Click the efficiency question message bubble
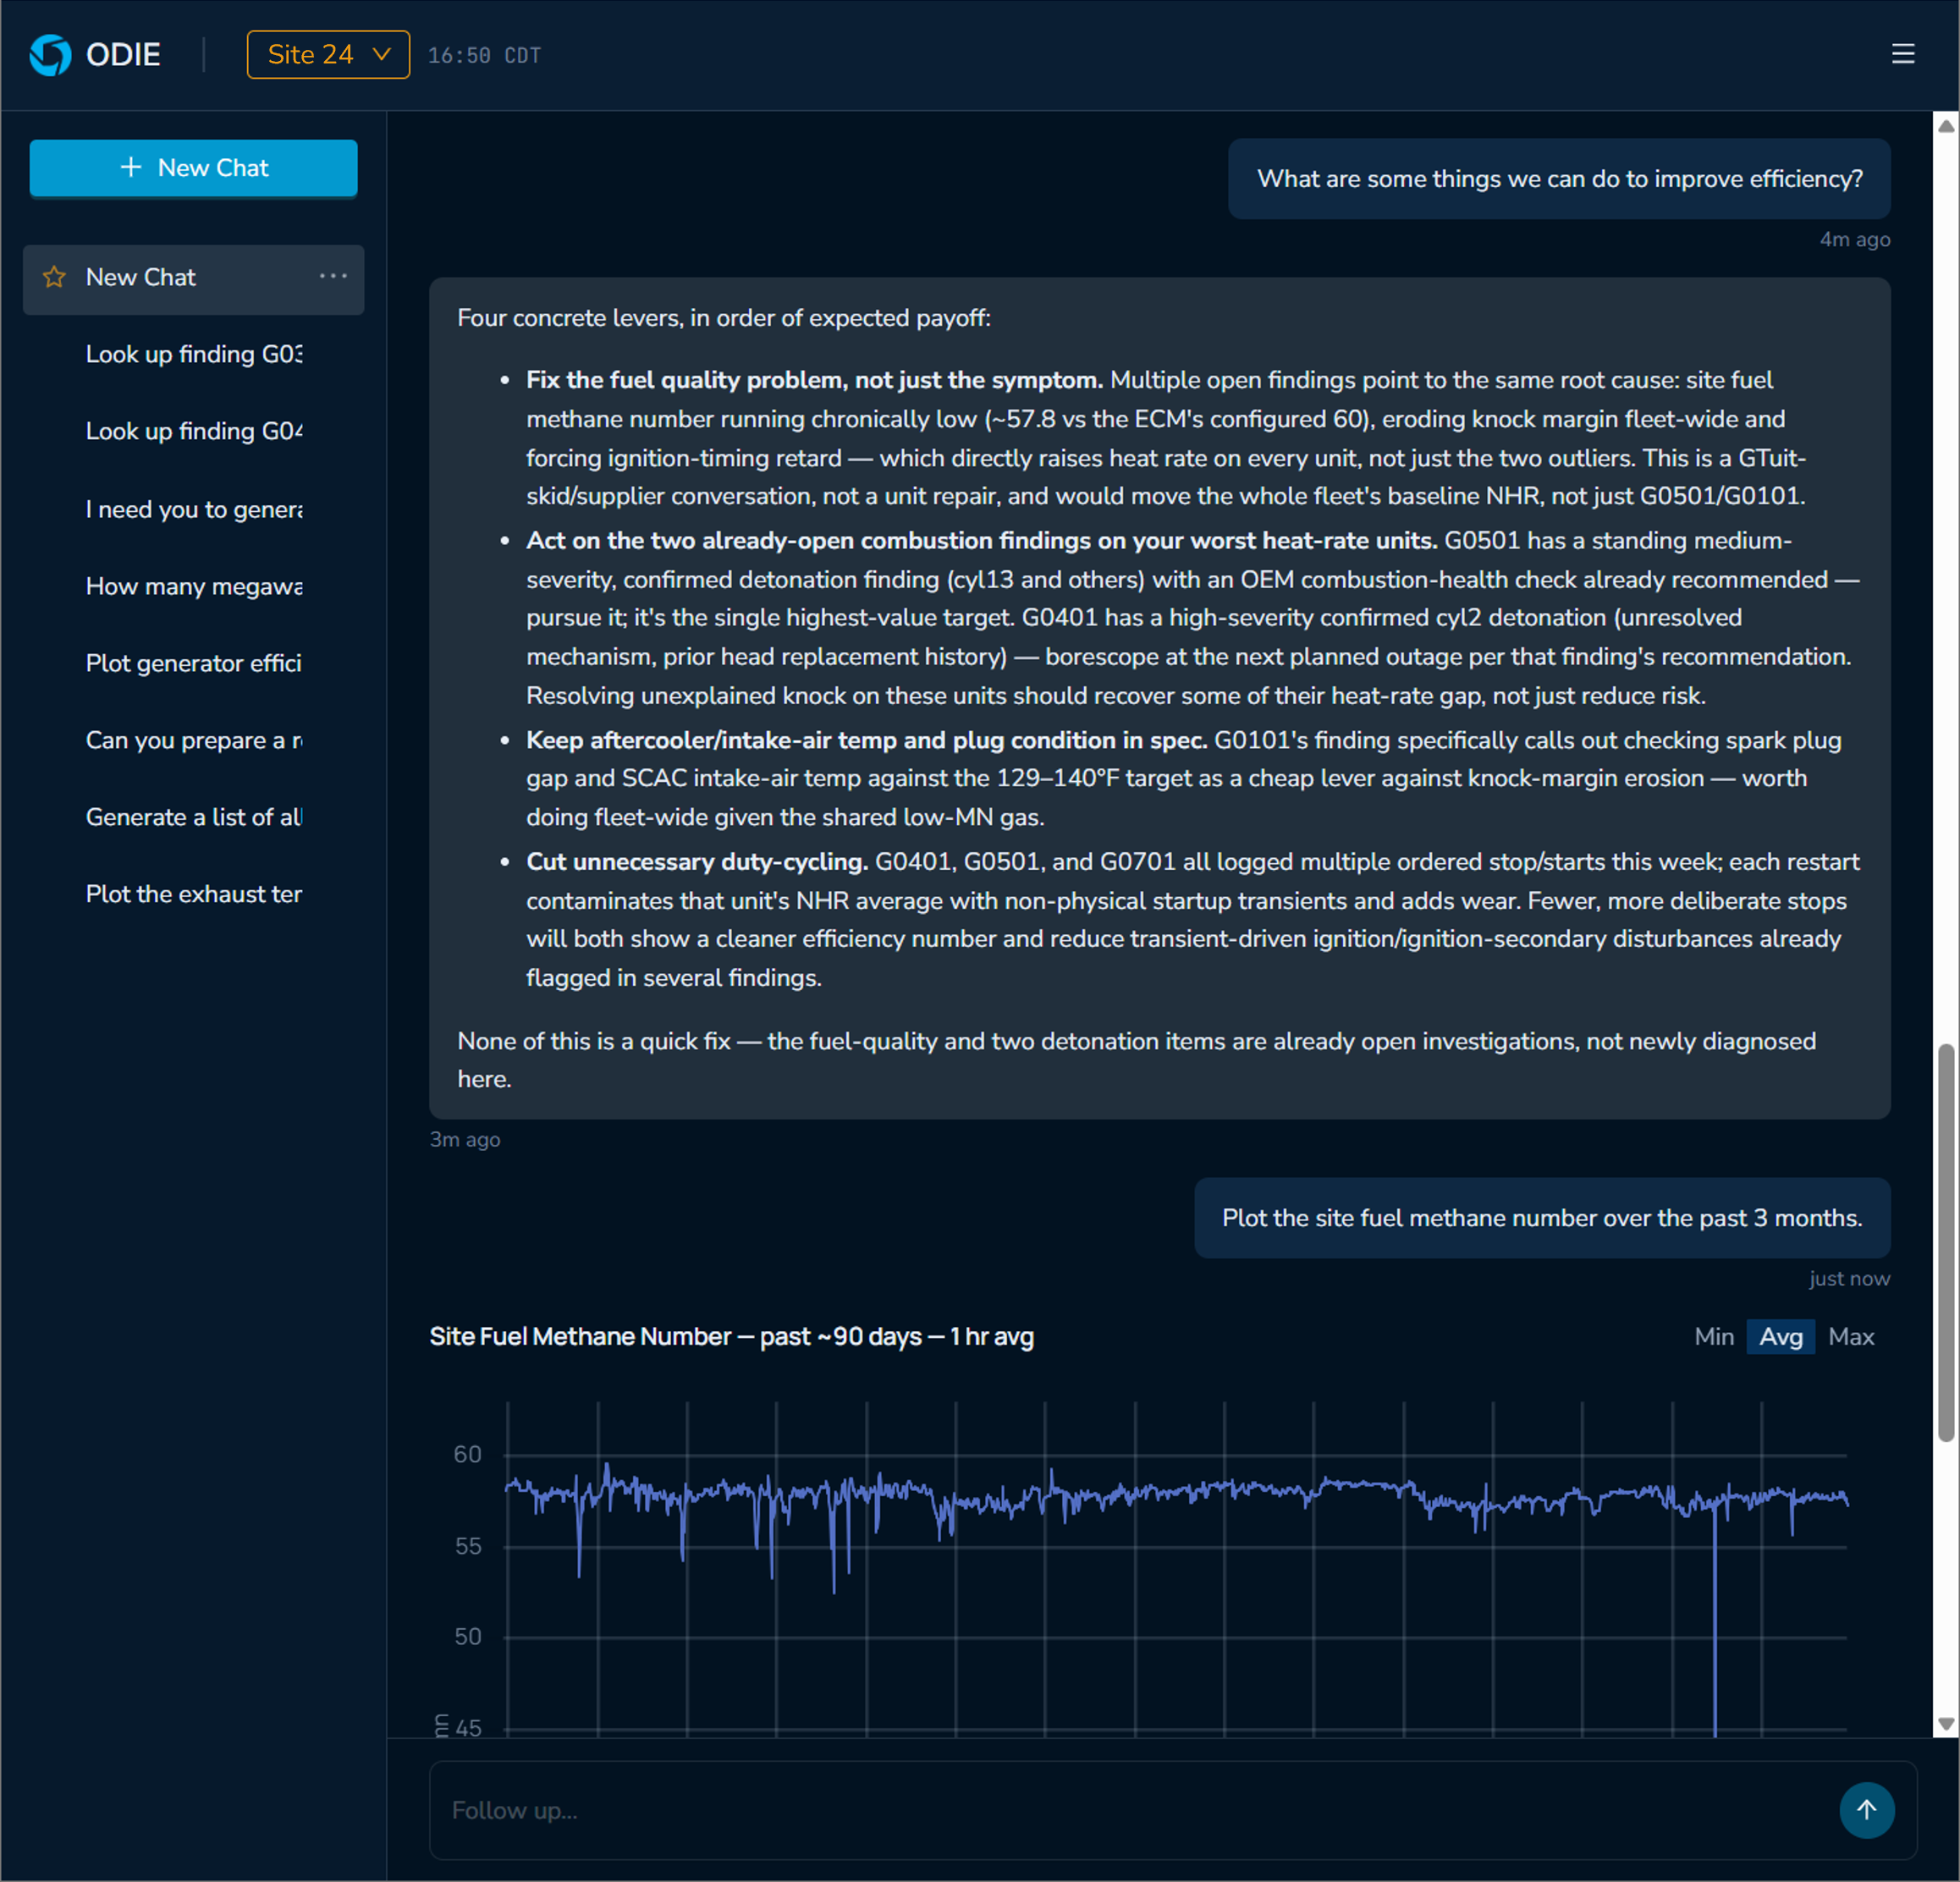The image size is (1960, 1882). [1558, 179]
